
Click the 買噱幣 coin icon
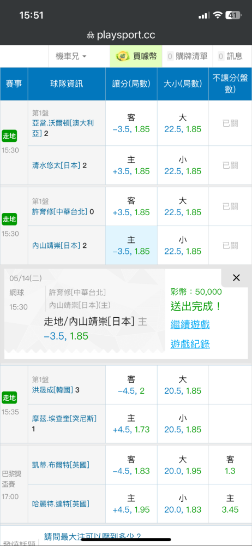[x=122, y=56]
